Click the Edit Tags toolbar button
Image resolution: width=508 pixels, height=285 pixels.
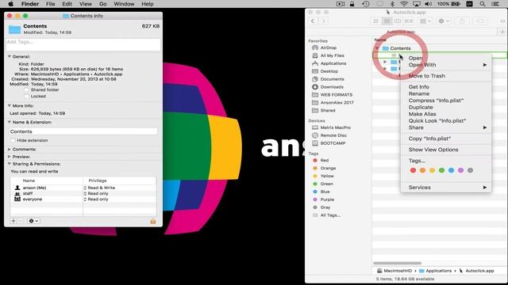pos(480,21)
